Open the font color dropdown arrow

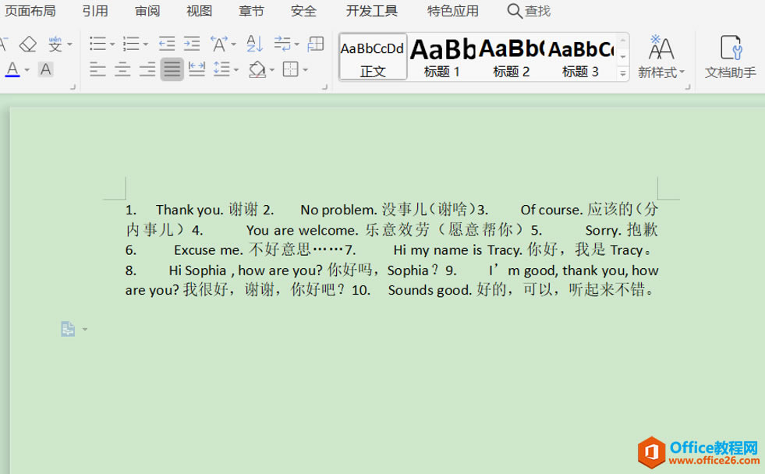click(x=27, y=69)
